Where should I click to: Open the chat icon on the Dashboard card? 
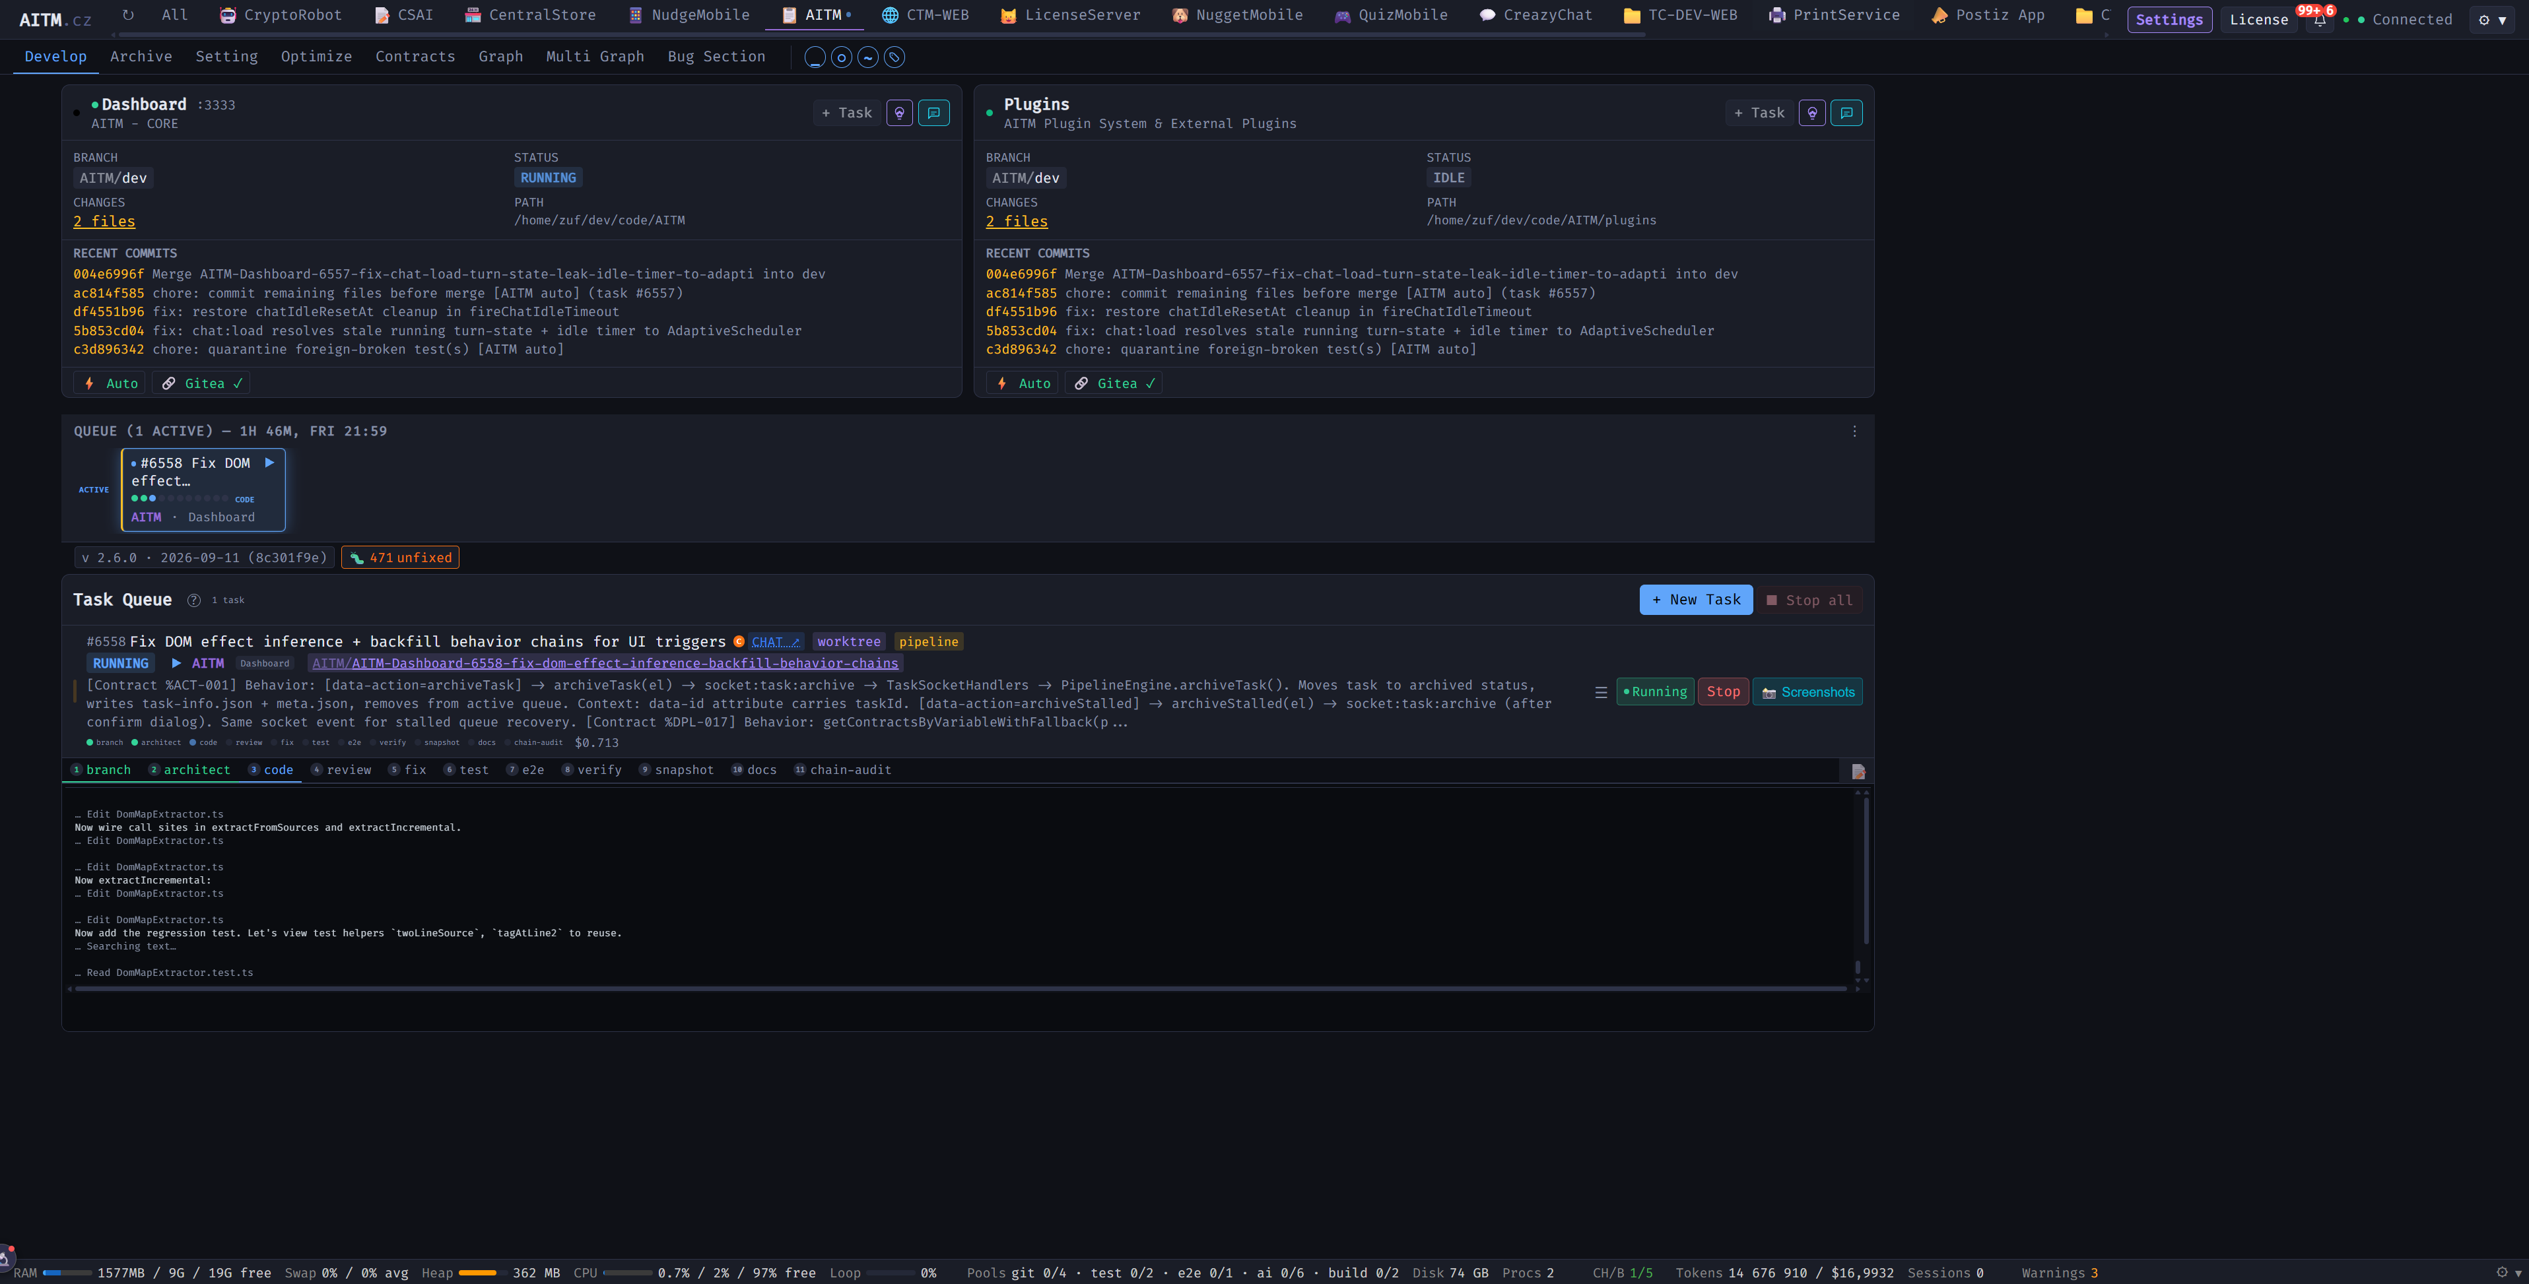point(933,113)
